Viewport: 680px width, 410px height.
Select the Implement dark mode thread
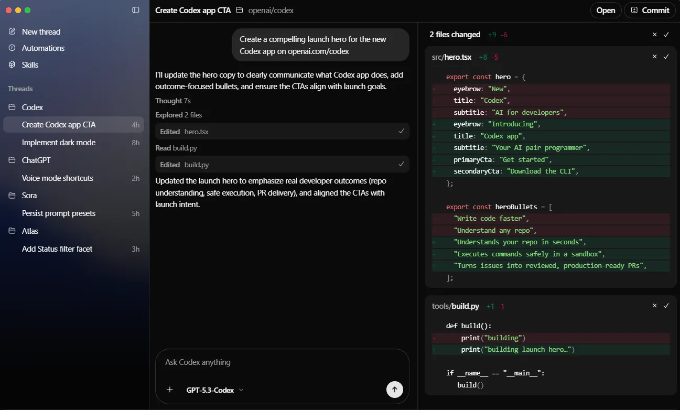point(59,143)
